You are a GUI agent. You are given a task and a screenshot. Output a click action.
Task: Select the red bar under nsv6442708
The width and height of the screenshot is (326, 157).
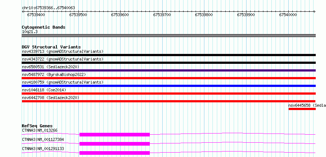(x=168, y=101)
